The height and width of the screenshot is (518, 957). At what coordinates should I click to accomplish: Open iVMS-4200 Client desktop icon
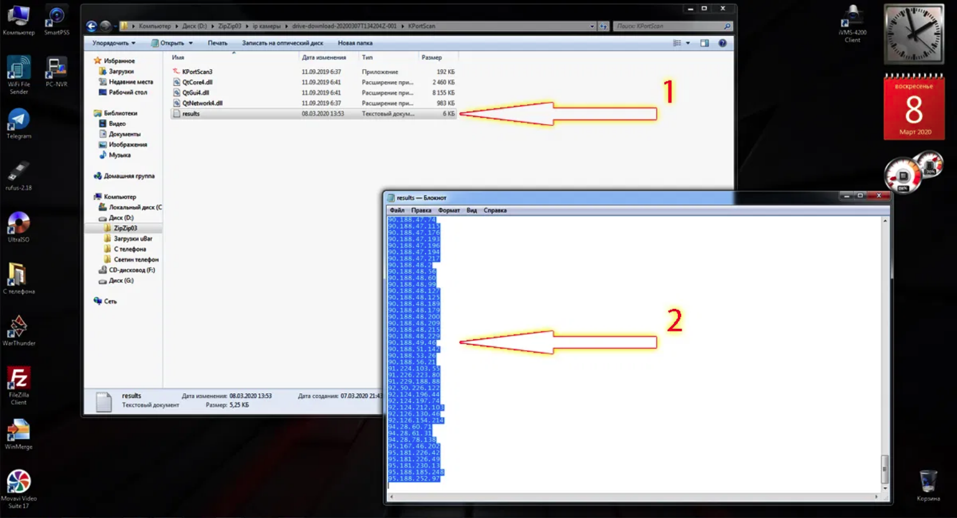(852, 24)
